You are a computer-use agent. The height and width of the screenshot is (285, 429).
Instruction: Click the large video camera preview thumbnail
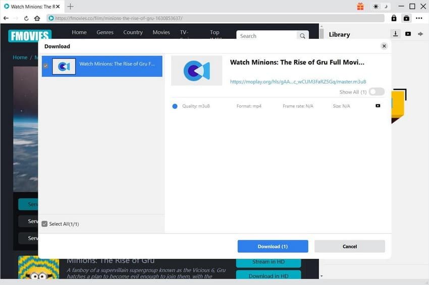tap(197, 71)
